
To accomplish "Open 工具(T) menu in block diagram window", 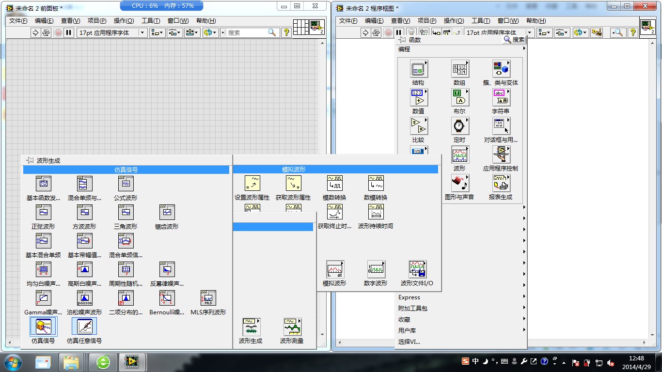I will coord(481,21).
